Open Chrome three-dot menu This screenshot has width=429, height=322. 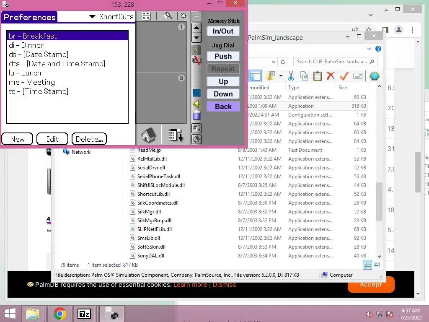click(412, 30)
